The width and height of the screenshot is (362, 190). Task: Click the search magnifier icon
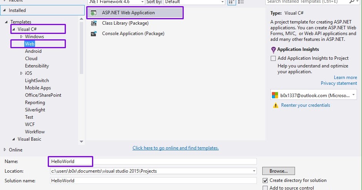352,2
